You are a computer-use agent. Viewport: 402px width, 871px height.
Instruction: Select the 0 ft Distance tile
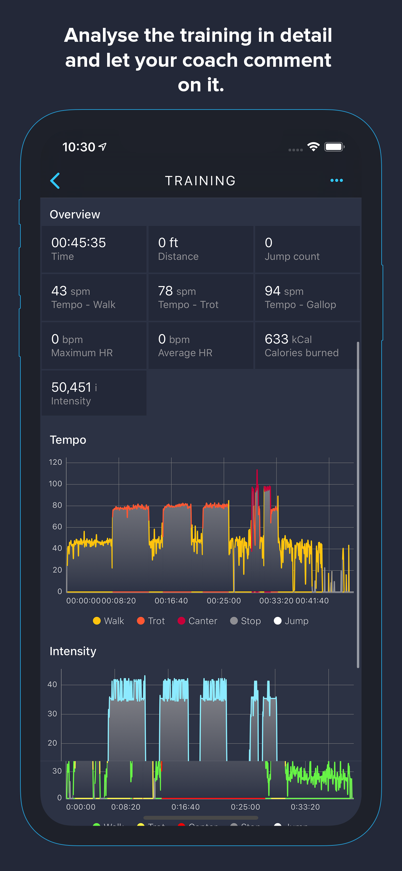click(x=201, y=249)
